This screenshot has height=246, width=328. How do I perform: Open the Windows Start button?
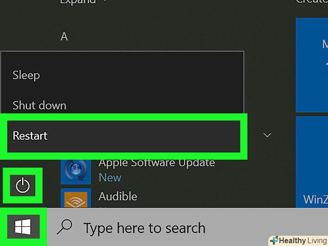click(23, 227)
